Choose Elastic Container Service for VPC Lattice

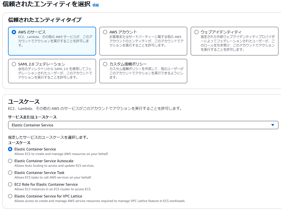[x=10, y=196]
